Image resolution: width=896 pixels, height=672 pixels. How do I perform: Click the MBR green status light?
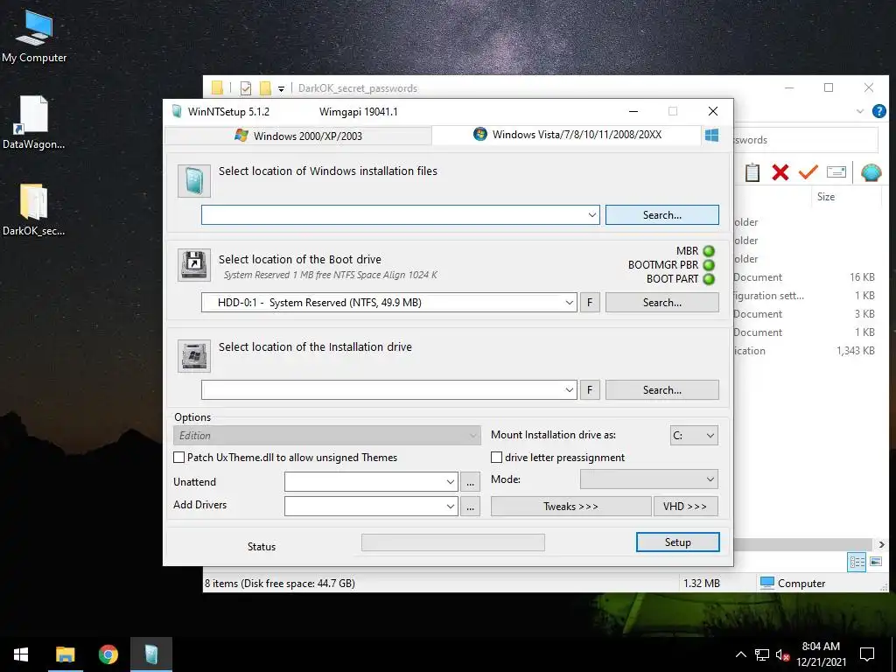click(x=709, y=251)
